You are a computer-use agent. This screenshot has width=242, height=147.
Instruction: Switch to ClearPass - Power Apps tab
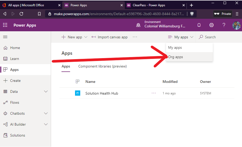tap(149, 5)
